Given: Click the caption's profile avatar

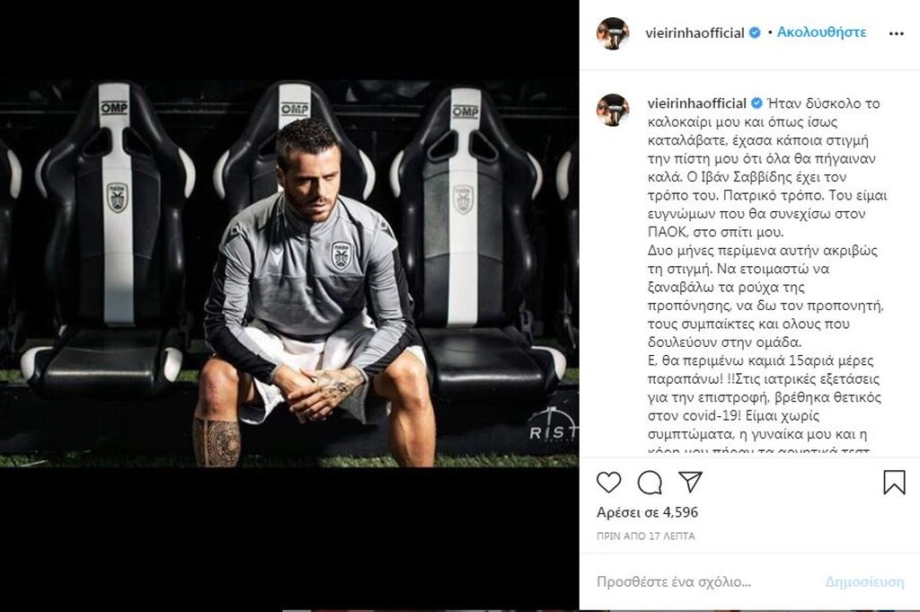Looking at the screenshot, I should coord(613,110).
